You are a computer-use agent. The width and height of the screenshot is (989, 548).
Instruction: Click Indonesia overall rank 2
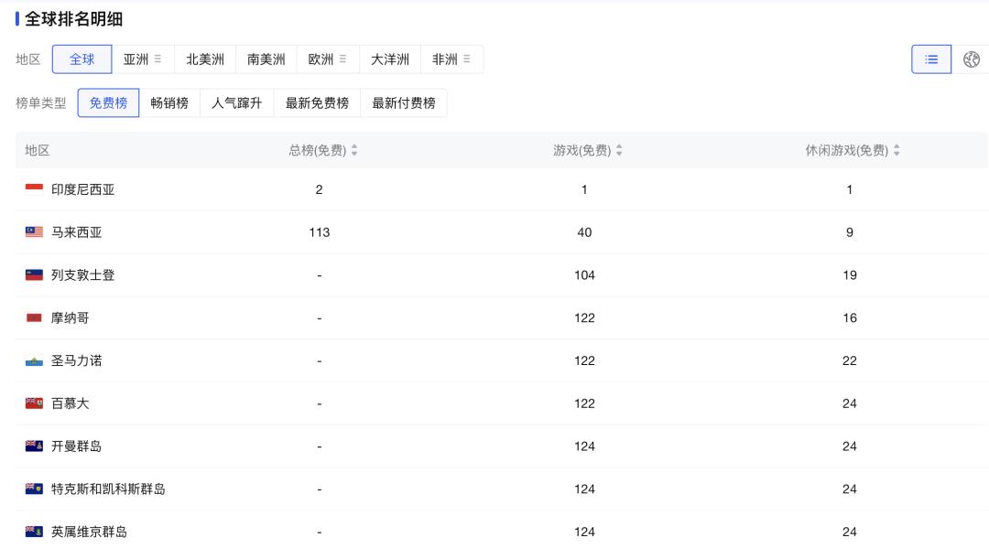[x=320, y=189]
